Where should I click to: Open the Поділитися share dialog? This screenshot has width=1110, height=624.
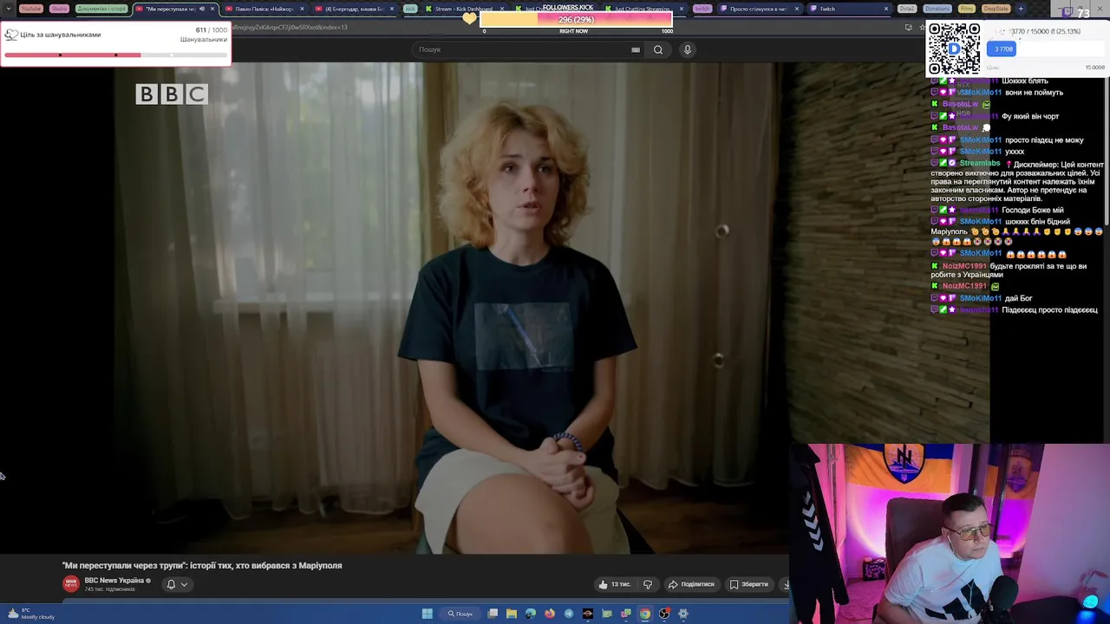coord(691,584)
